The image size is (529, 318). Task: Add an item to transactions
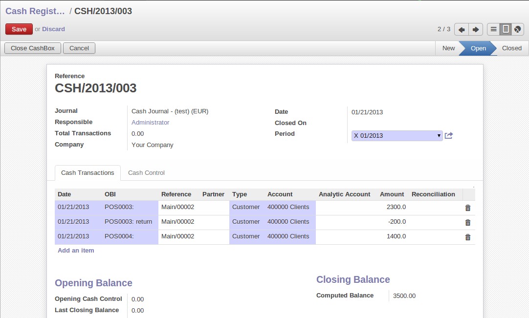click(76, 251)
